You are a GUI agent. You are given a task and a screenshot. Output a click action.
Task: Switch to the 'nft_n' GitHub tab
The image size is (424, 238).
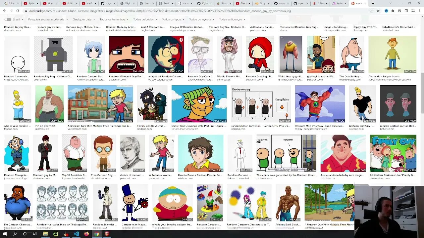(108, 3)
